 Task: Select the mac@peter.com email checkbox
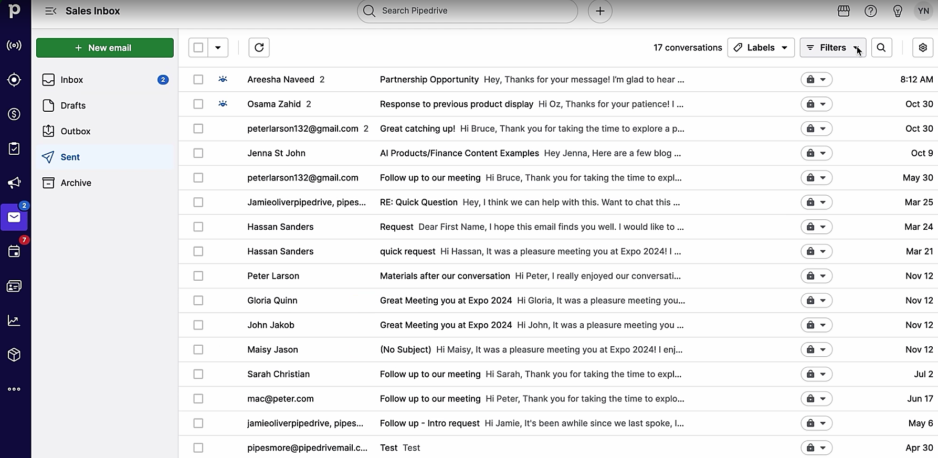pyautogui.click(x=198, y=399)
